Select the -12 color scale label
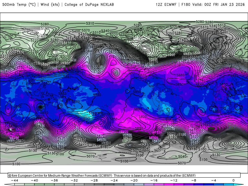248x186 pixels. (x=174, y=180)
